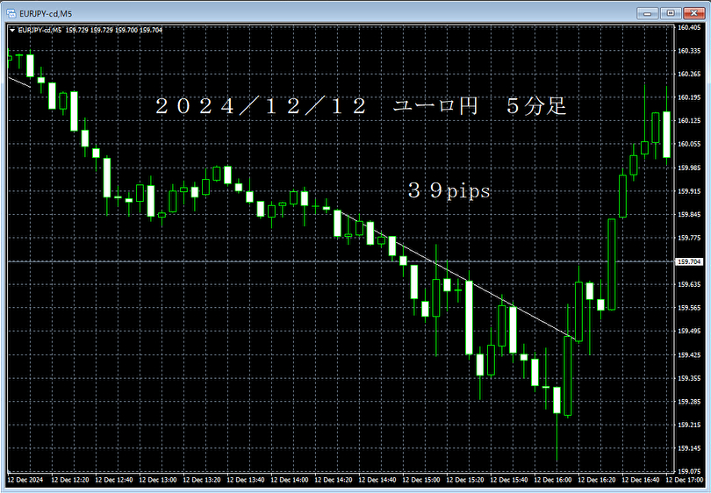The image size is (711, 493).
Task: Click the 160.335 price scale value
Action: (689, 51)
